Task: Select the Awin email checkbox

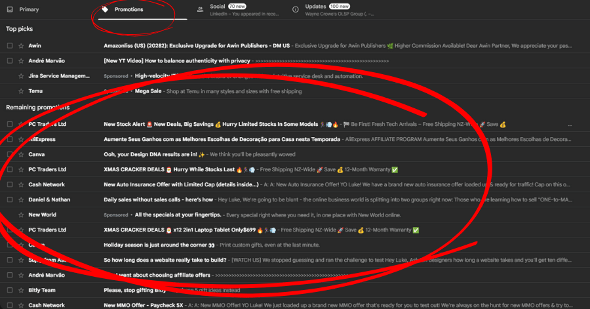Action: point(10,45)
